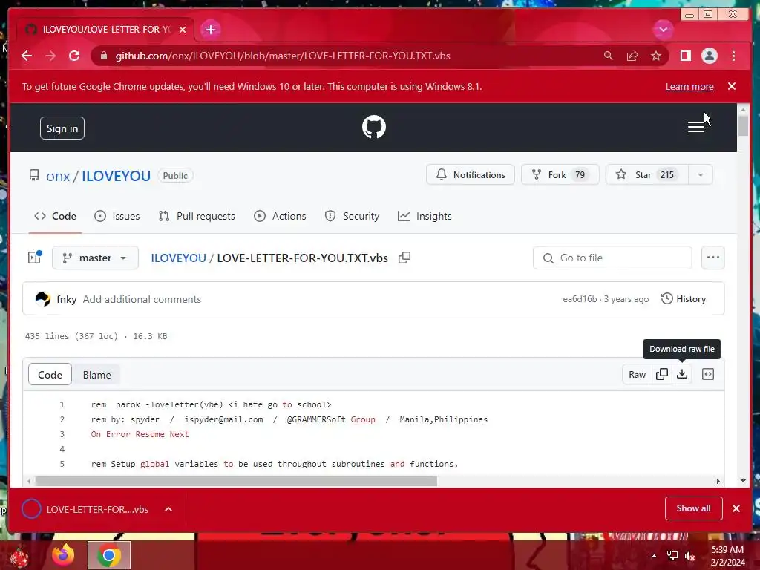Viewport: 760px width, 570px height.
Task: Expand the file tree side panel
Action: pyautogui.click(x=35, y=257)
